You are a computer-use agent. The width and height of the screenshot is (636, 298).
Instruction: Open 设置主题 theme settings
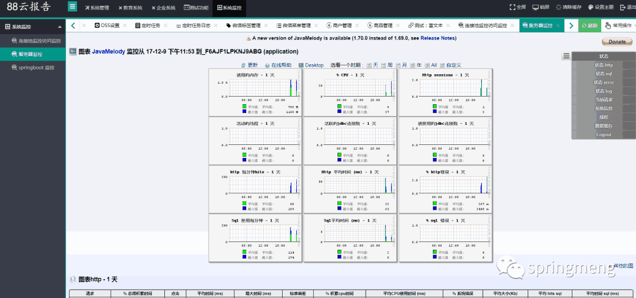601,7
